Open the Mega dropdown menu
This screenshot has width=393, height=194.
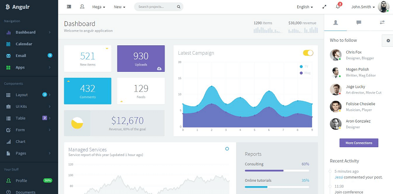[99, 7]
